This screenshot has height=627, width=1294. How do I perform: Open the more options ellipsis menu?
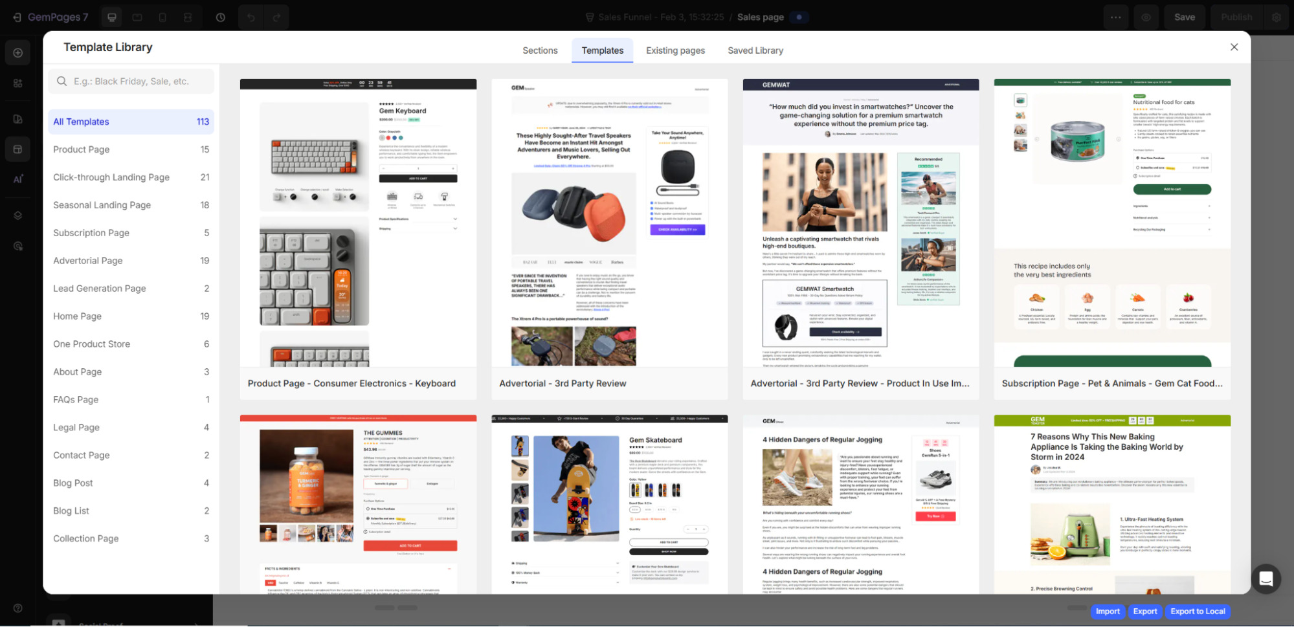pos(1116,17)
